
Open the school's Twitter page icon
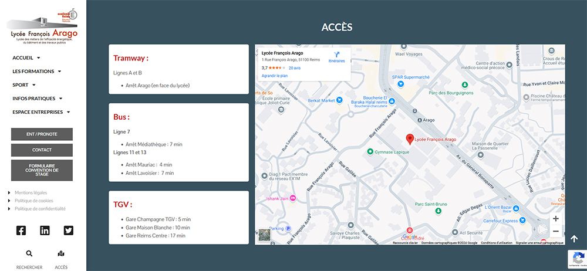pos(69,230)
